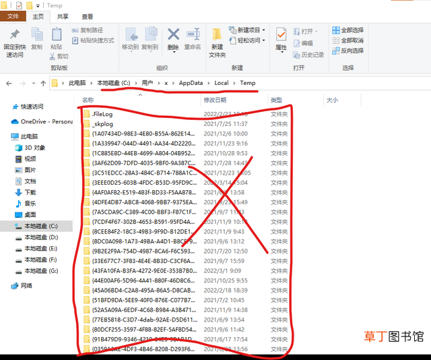
Task: Open 3D Objects in sidebar
Action: coord(30,148)
